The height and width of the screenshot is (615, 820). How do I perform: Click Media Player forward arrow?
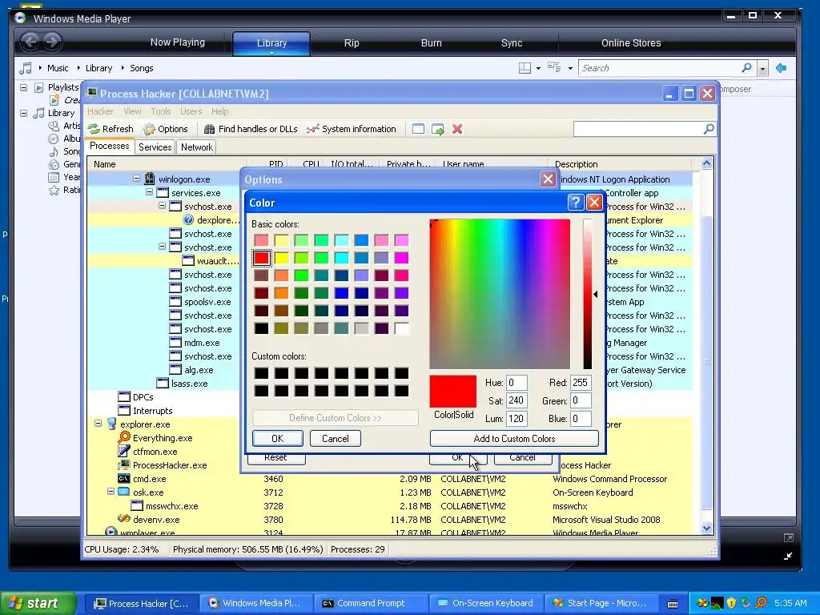coord(52,42)
